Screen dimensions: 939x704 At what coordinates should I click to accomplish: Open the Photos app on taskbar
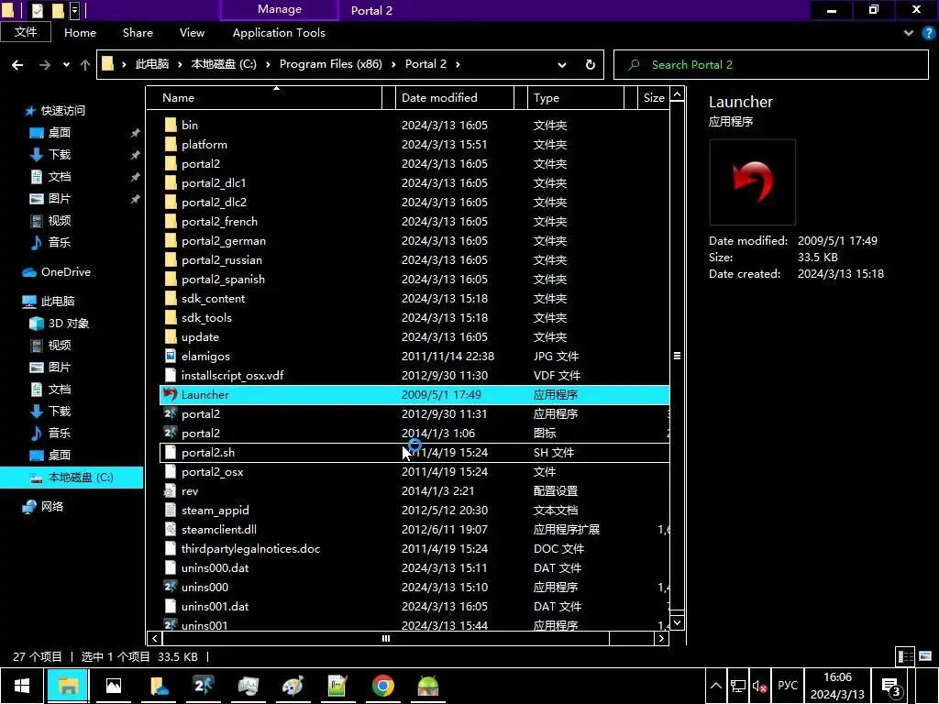(x=113, y=686)
